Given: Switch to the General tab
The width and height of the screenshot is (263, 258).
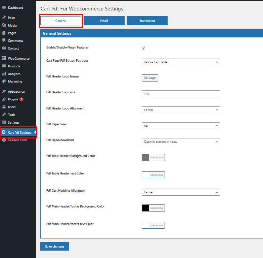Looking at the screenshot, I should 61,21.
